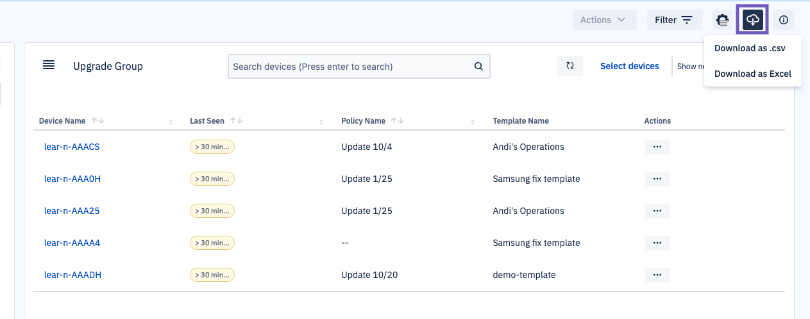Image resolution: width=810 pixels, height=319 pixels.
Task: Open the Actions dropdown
Action: 604,20
